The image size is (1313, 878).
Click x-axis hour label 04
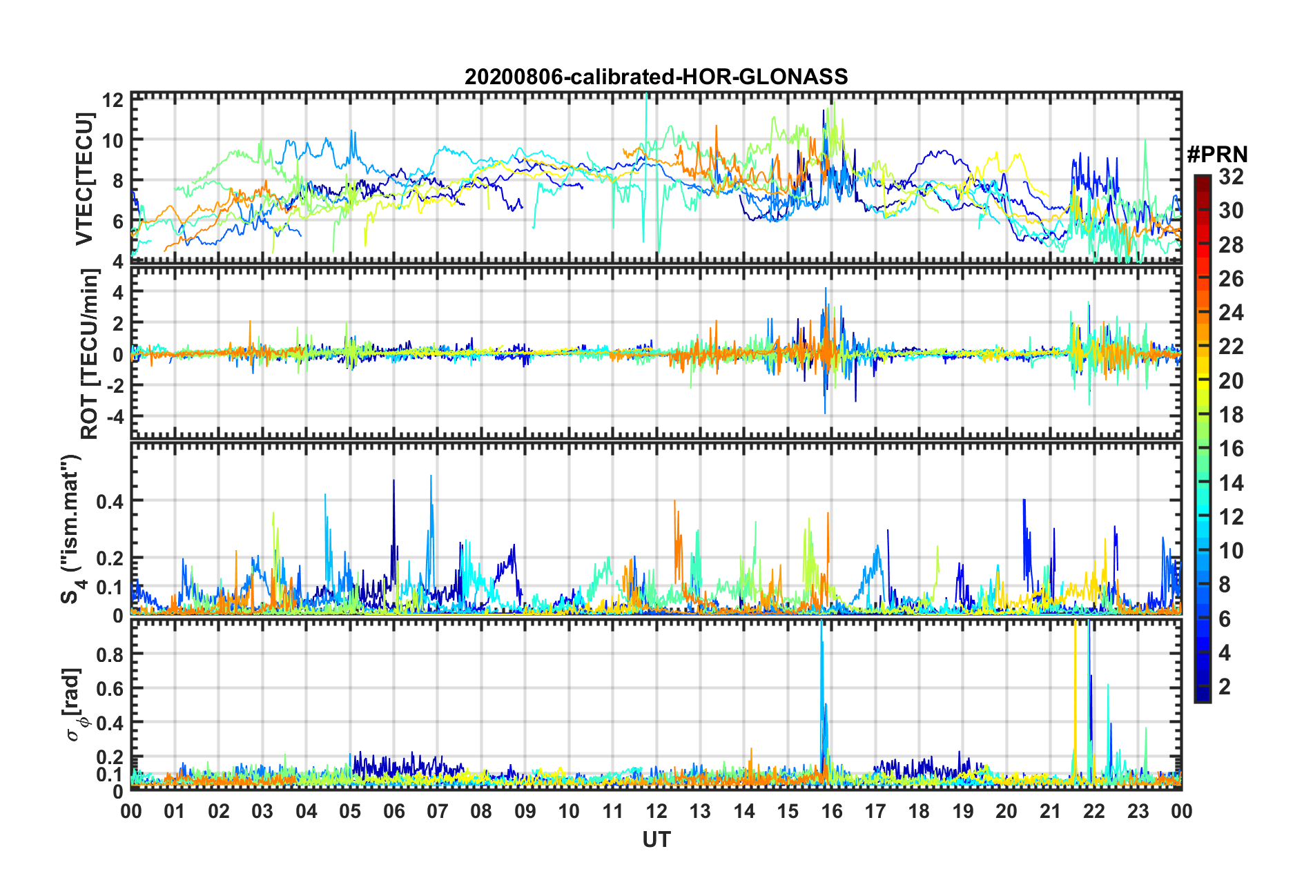pyautogui.click(x=307, y=812)
